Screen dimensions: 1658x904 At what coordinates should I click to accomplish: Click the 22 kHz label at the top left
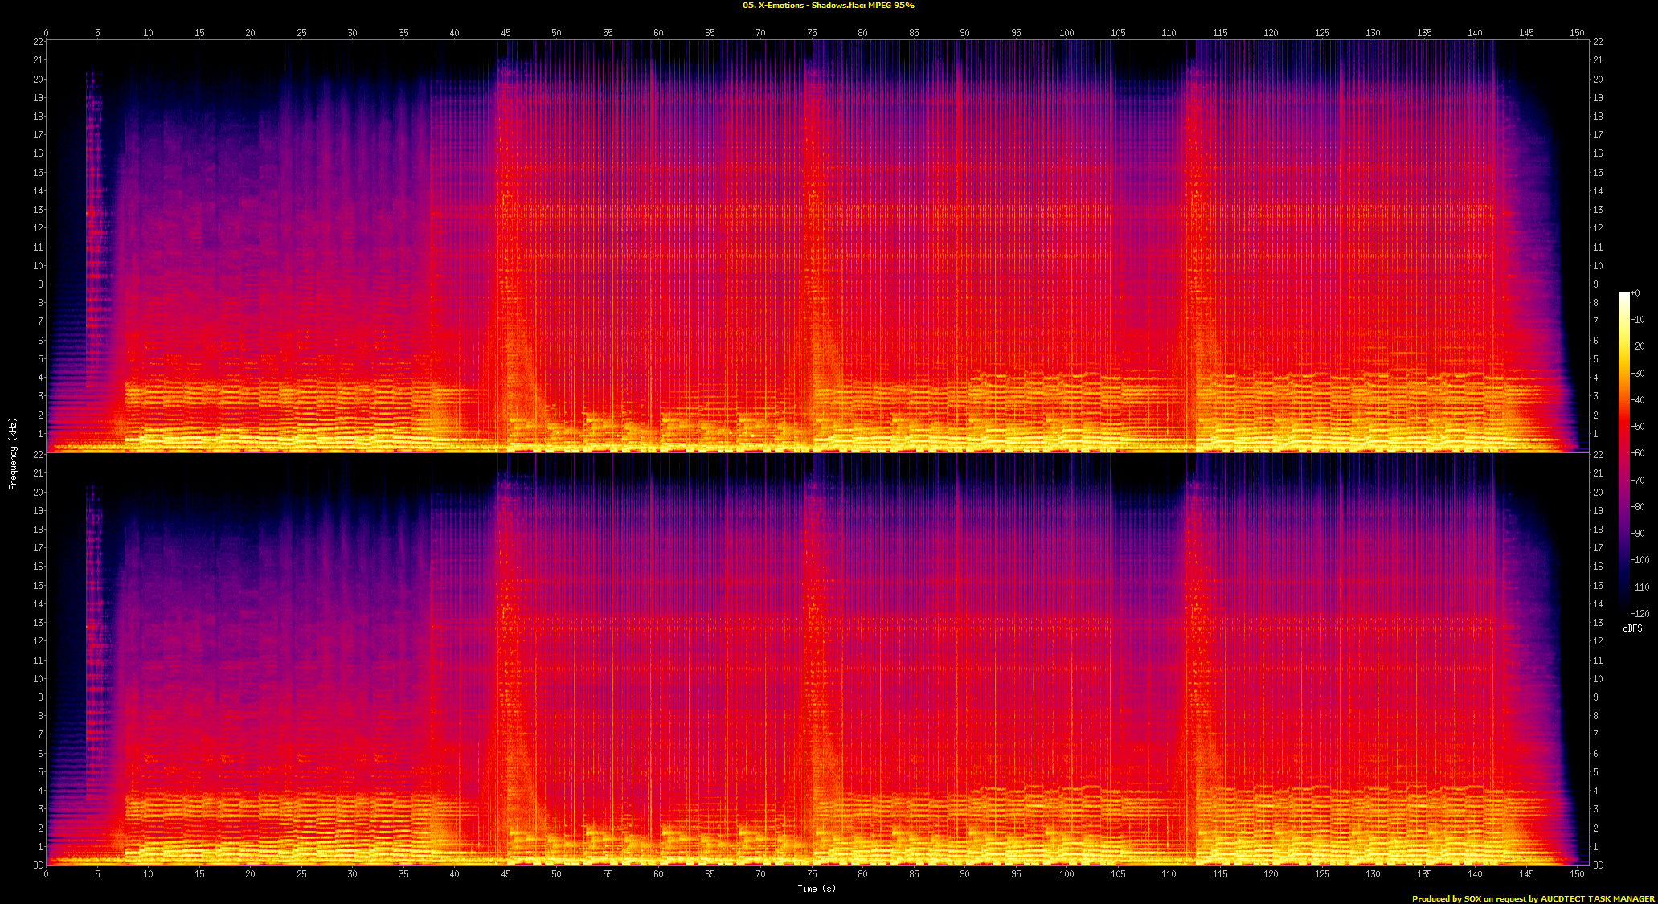pos(38,42)
